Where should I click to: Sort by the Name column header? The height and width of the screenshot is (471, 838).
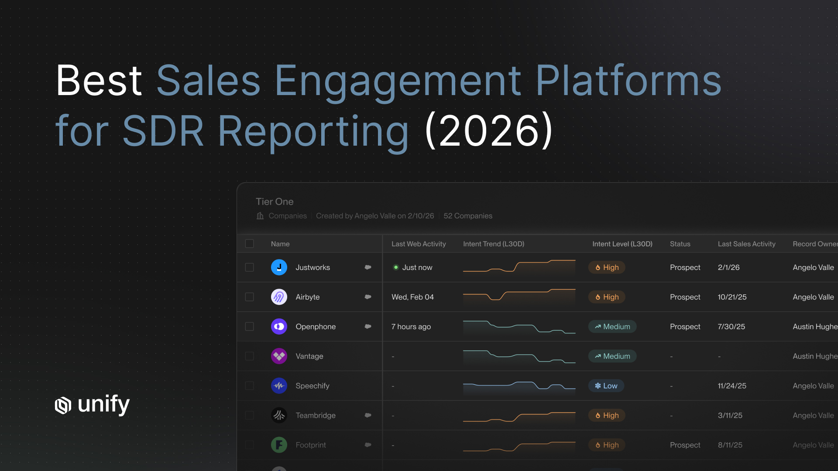tap(280, 244)
